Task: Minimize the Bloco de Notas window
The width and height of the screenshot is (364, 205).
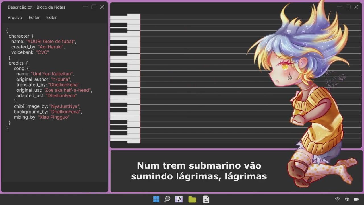Action: [x=85, y=7]
